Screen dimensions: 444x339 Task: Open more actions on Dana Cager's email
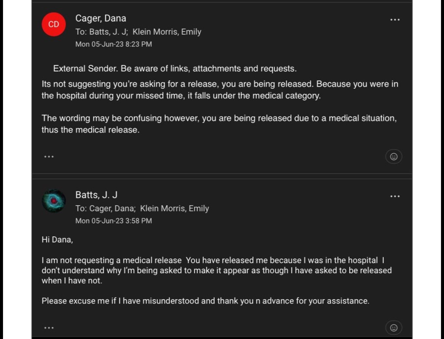[x=395, y=20]
